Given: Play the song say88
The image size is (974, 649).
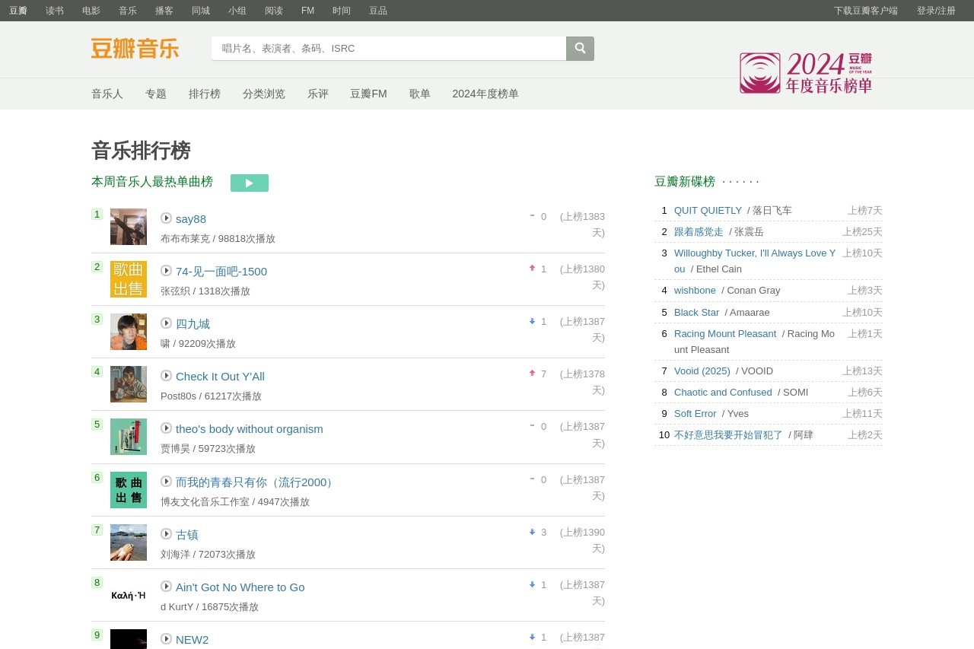Looking at the screenshot, I should pos(166,218).
